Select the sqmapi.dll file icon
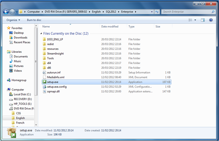Screen dimensions: 219x141 coord(44,91)
